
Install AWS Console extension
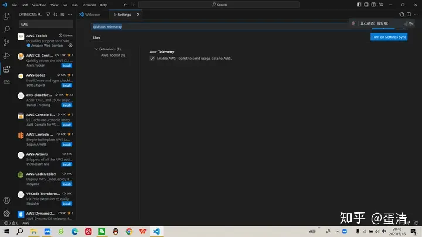[x=66, y=125]
